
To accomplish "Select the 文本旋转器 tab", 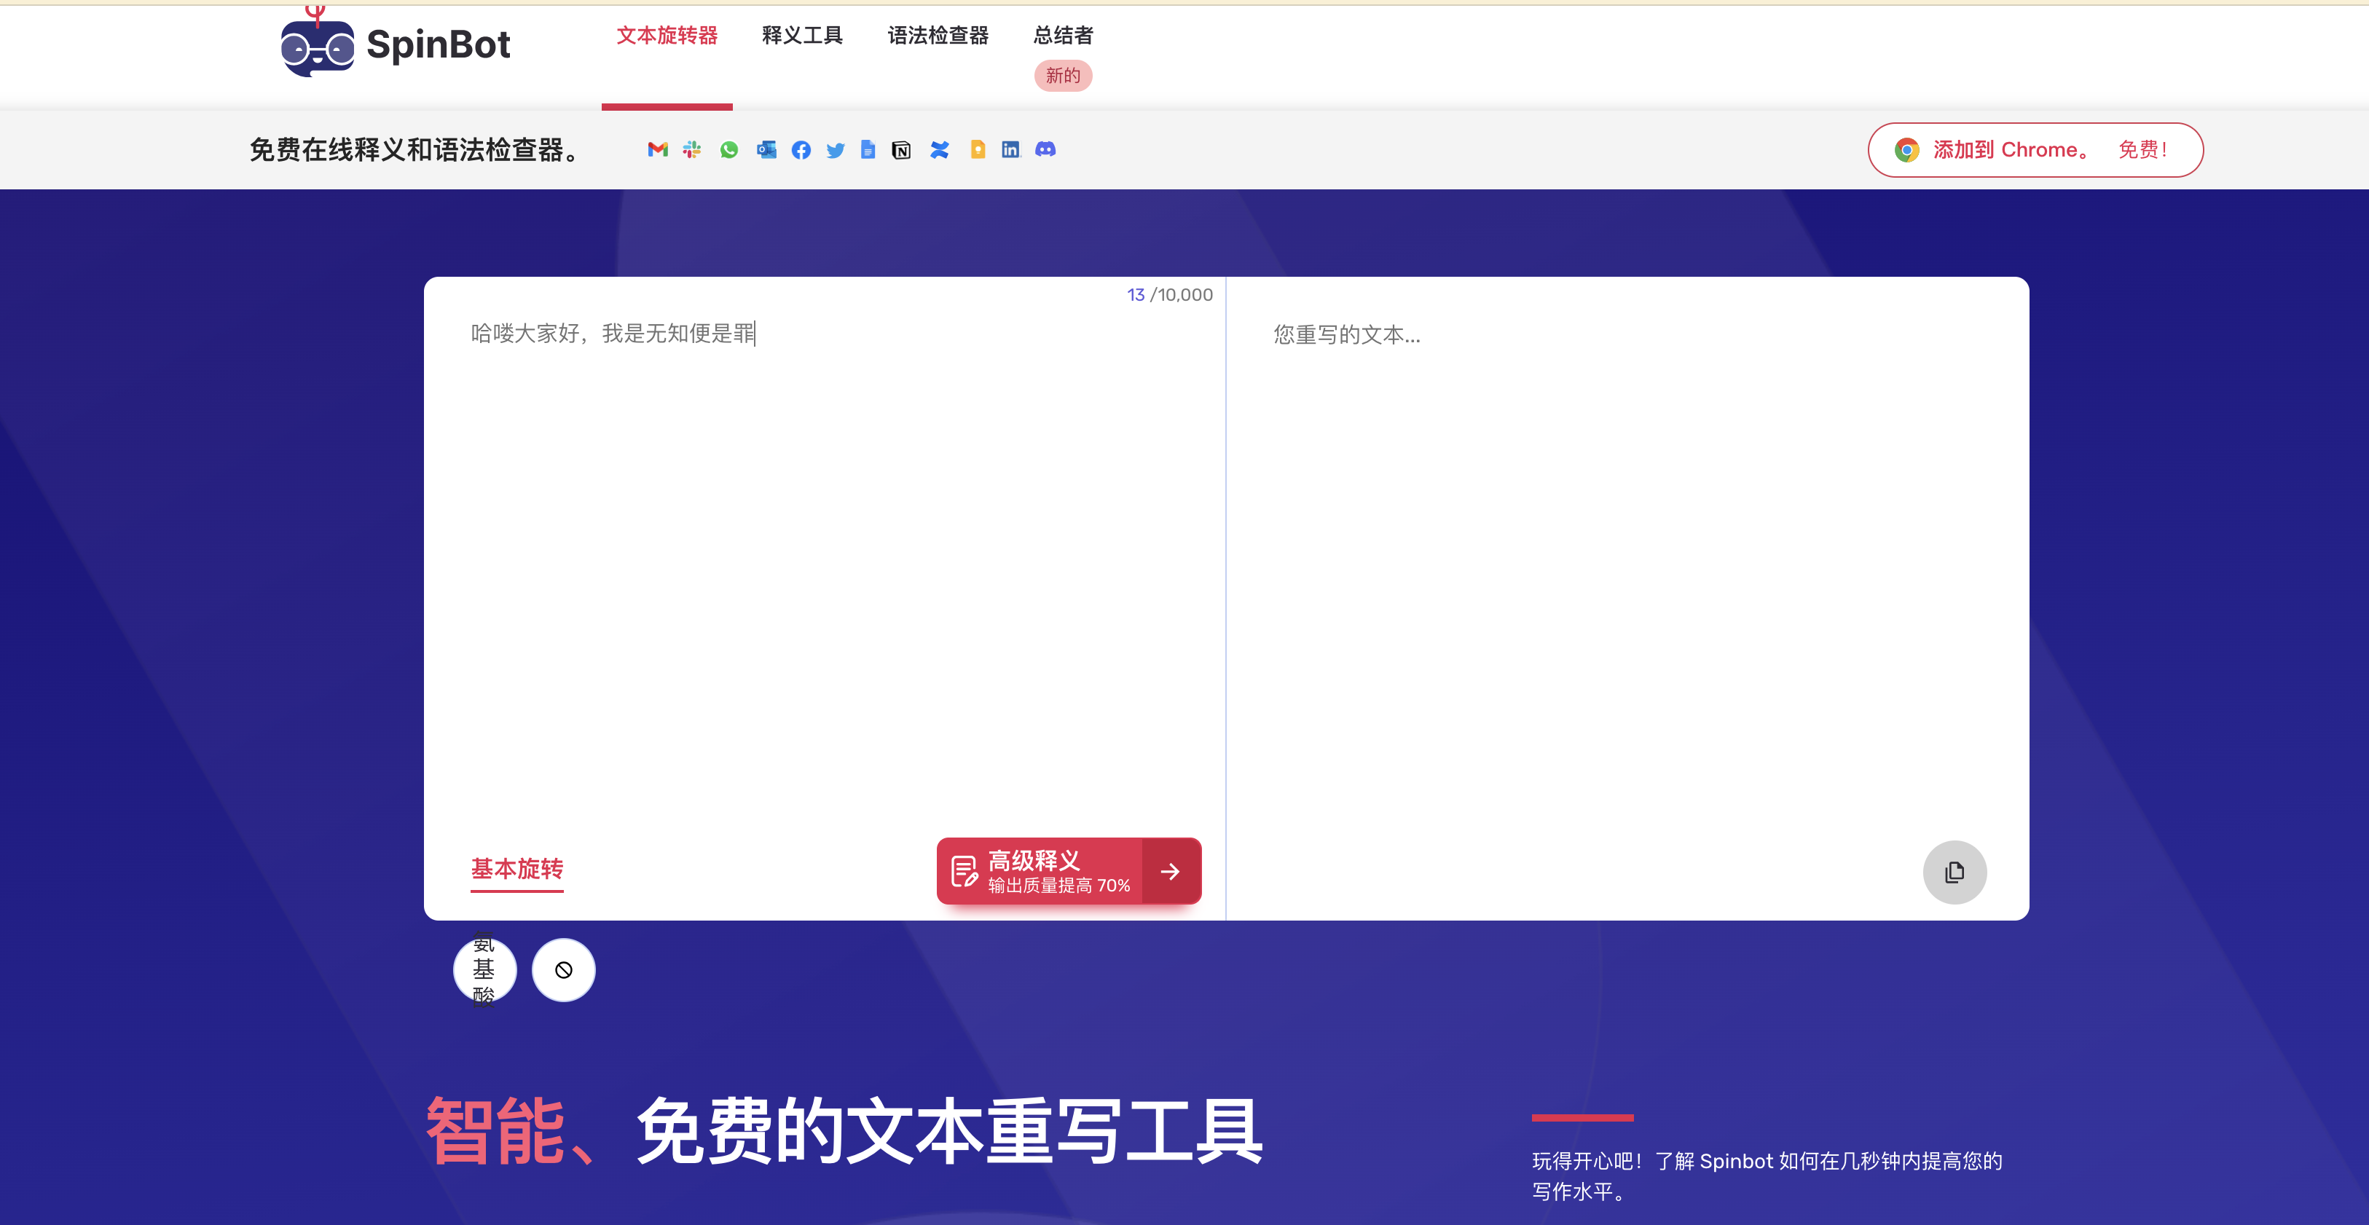I will (x=667, y=35).
